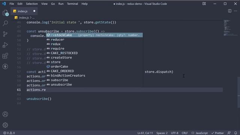Choose bindActionCreators suggestion in autocomplete list
The width and height of the screenshot is (240, 135).
pos(94,76)
